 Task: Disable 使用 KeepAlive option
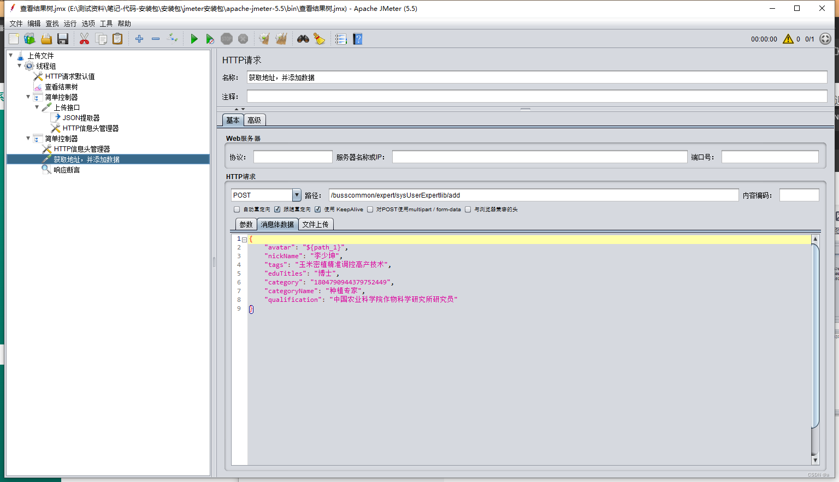[318, 209]
